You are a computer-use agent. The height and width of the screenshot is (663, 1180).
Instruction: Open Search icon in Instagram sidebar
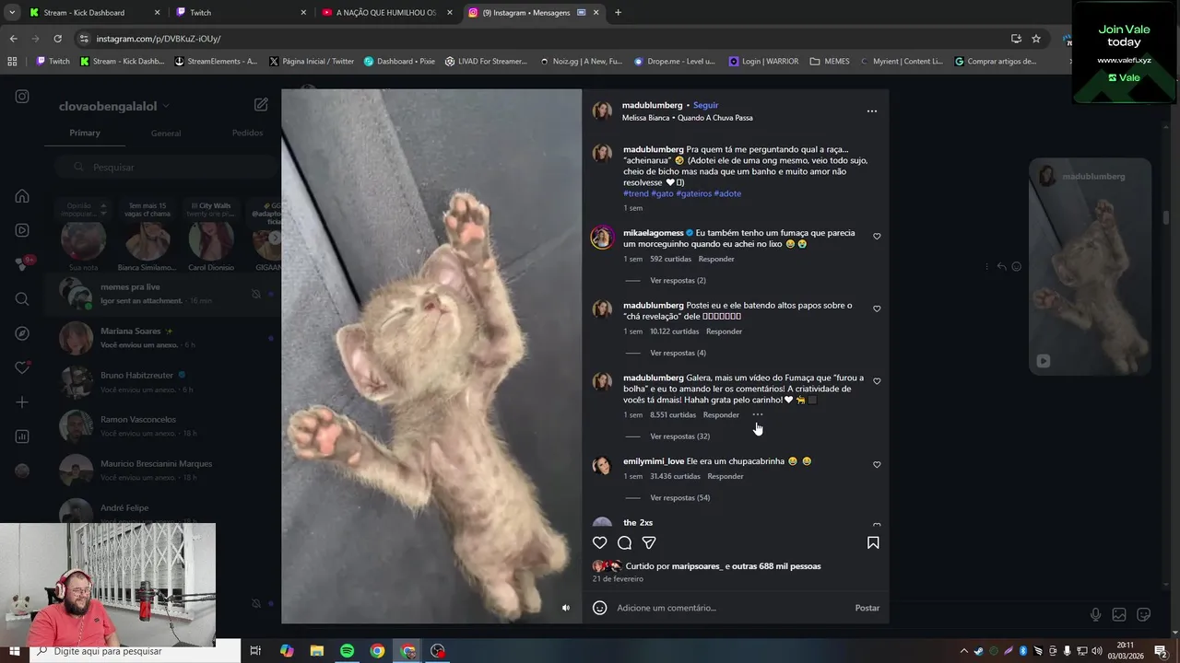[x=22, y=298]
